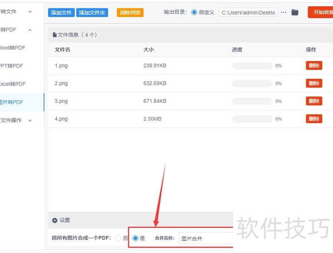The width and height of the screenshot is (333, 253).
Task: Open the PPT转PDF menu item
Action: (12, 66)
